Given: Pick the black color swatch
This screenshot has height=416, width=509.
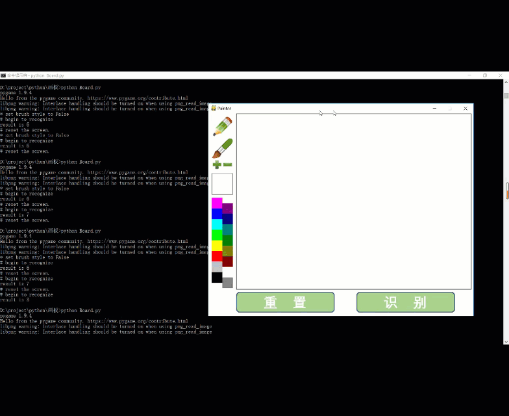Looking at the screenshot, I should 217,278.
